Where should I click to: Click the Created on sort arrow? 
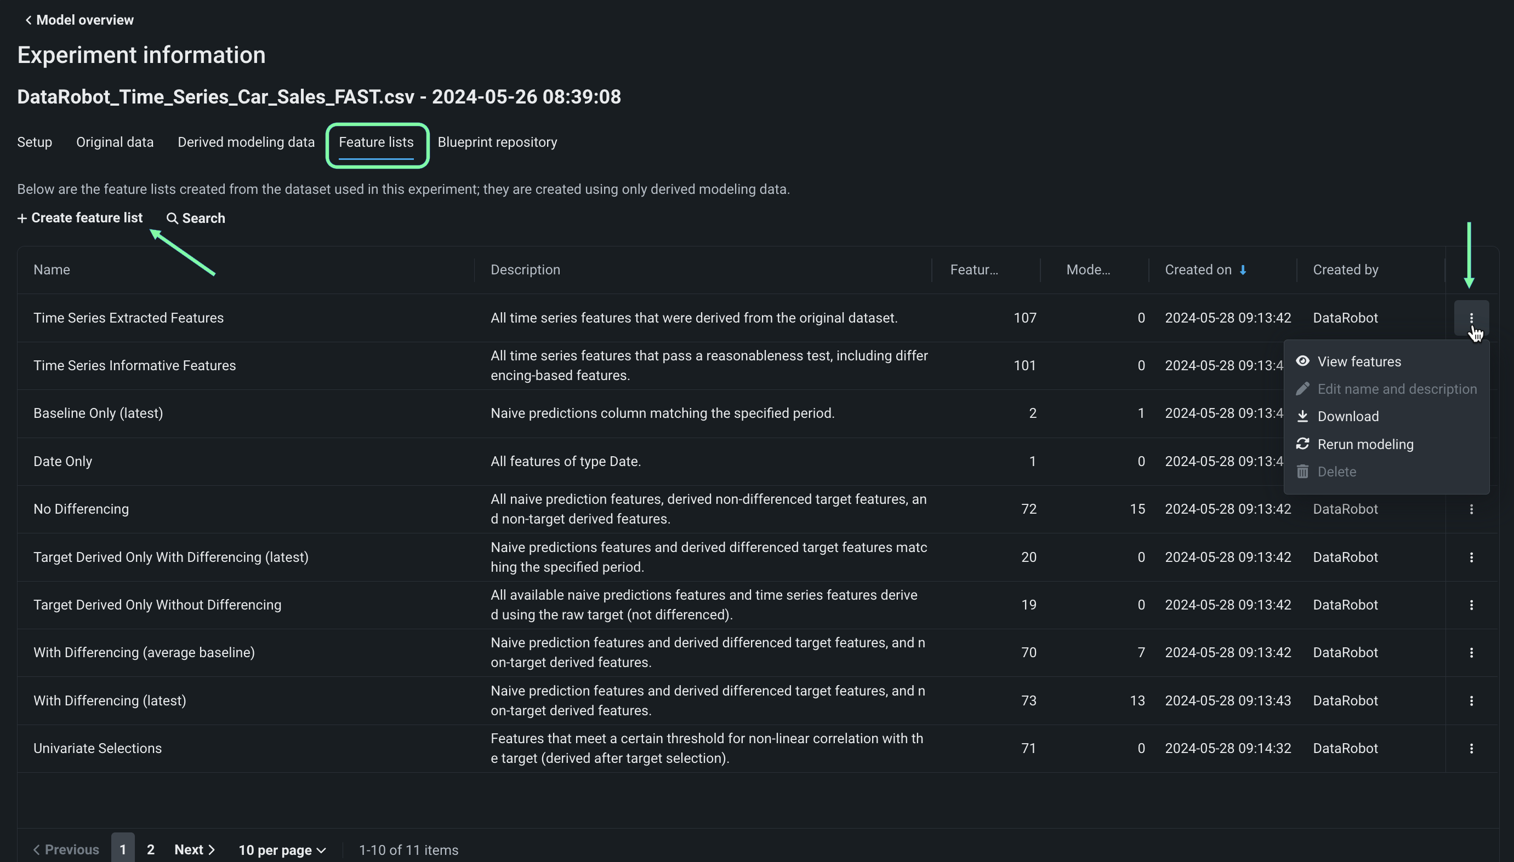pos(1243,270)
